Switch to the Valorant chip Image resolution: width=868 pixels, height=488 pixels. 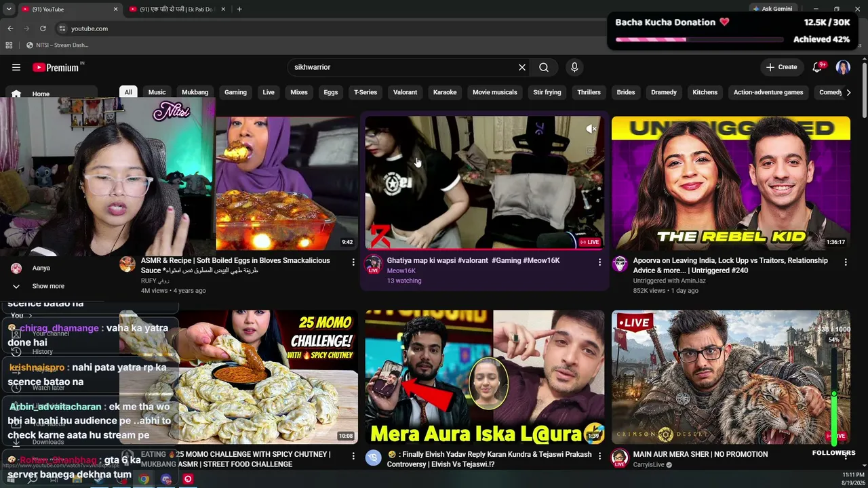point(405,92)
